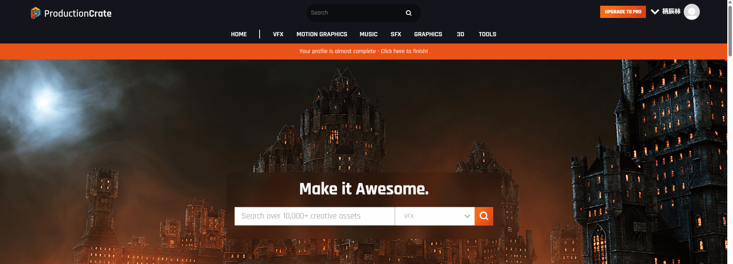Image resolution: width=733 pixels, height=264 pixels.
Task: Click the Upgrade to Pro button
Action: click(x=623, y=12)
